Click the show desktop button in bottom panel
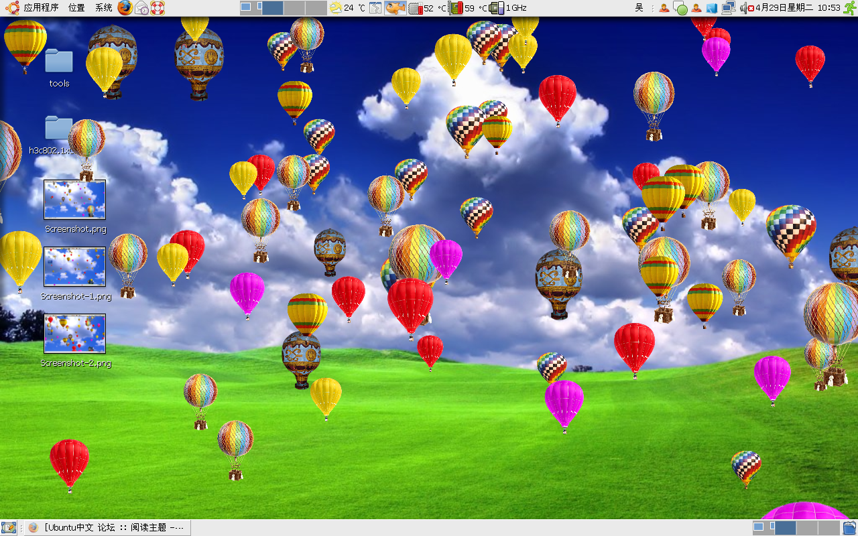The width and height of the screenshot is (858, 536). tap(9, 527)
